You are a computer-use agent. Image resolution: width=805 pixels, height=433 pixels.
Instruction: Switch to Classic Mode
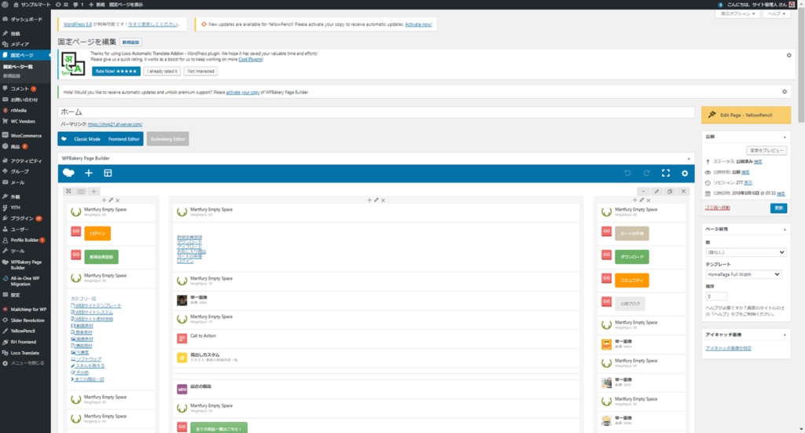click(86, 139)
